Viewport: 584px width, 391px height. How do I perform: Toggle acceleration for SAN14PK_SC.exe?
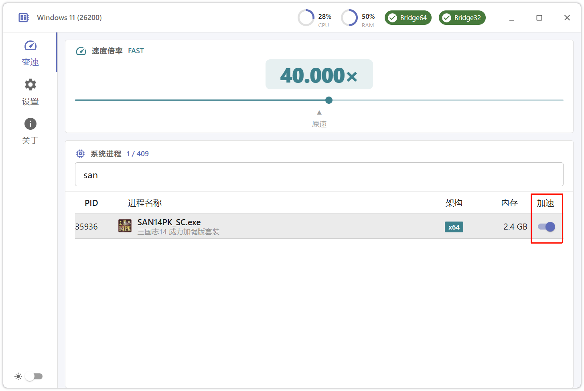point(546,227)
